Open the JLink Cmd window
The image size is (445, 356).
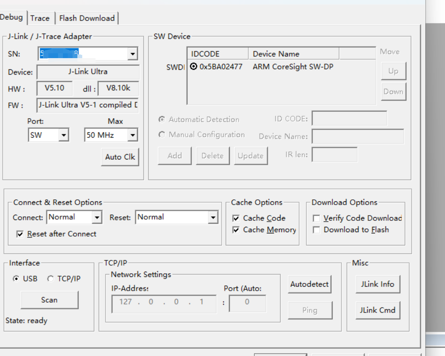pos(378,310)
